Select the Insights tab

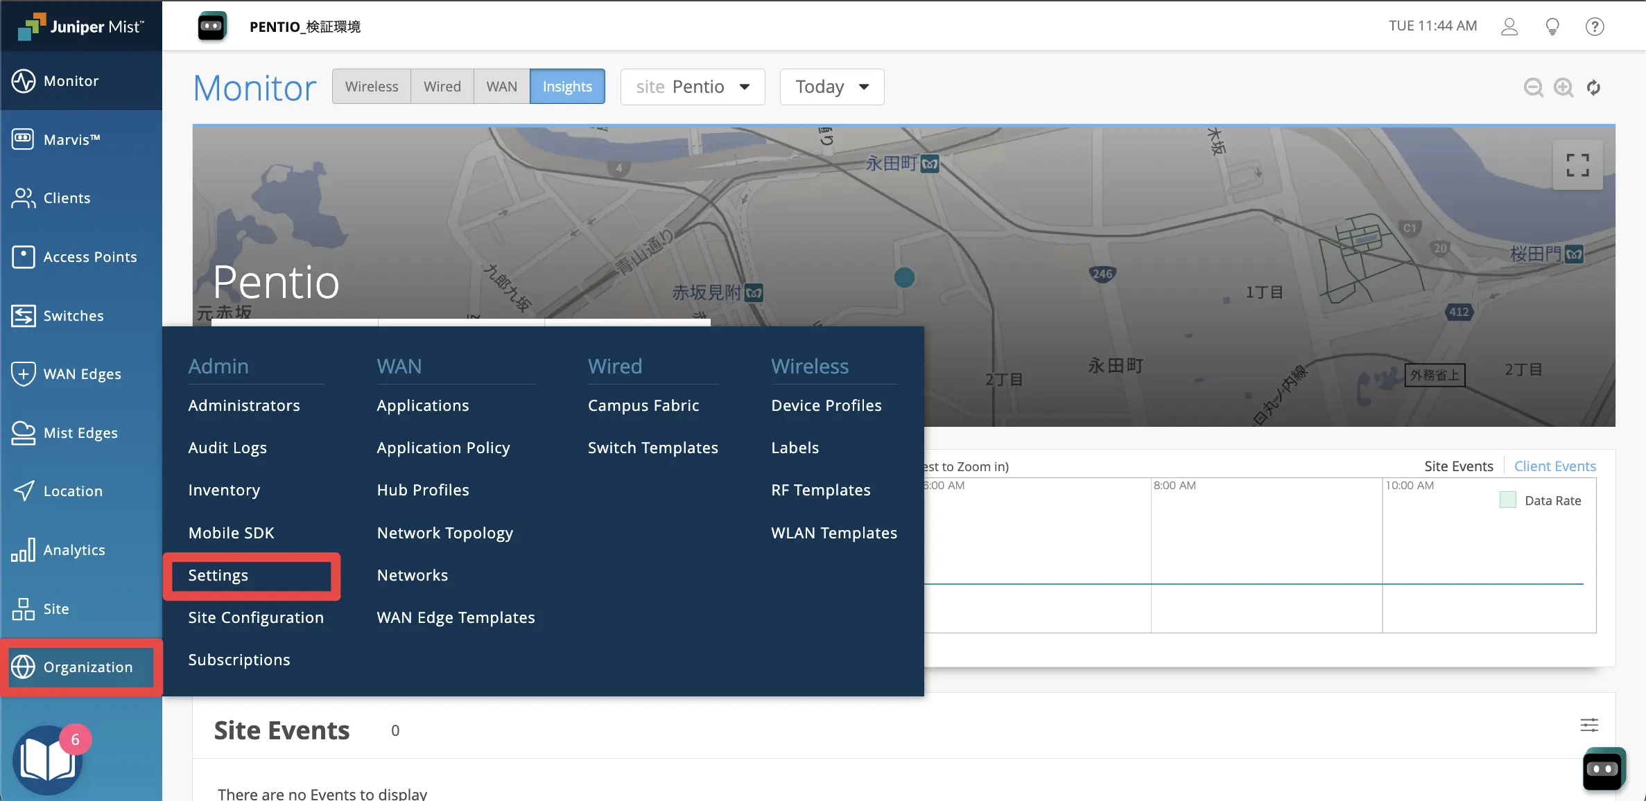pyautogui.click(x=567, y=87)
